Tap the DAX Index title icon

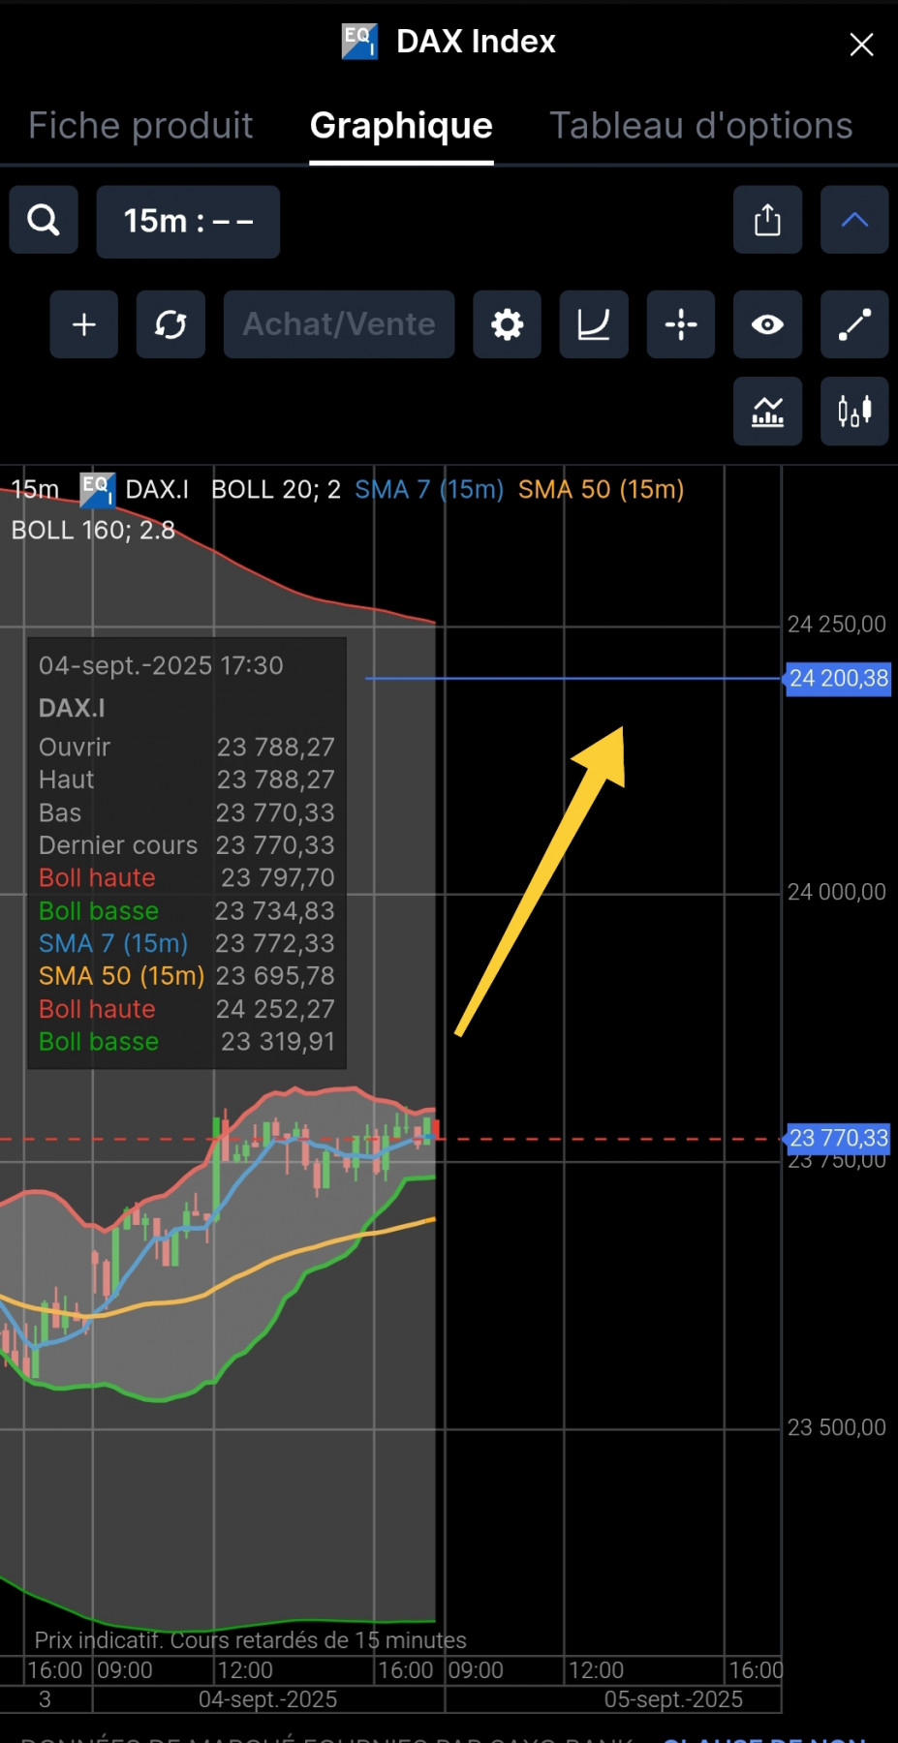click(x=359, y=42)
